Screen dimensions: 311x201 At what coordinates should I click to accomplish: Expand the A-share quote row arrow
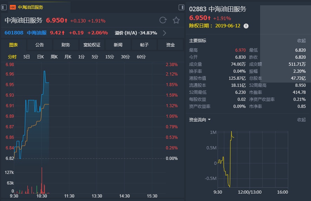coord(165,33)
